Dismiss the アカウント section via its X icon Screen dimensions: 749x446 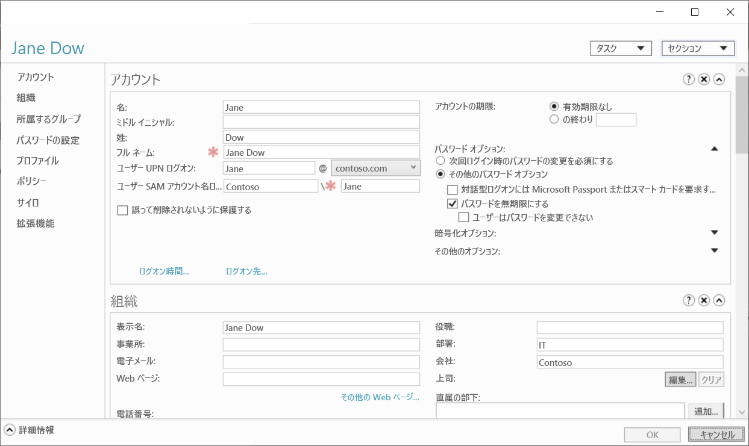(x=703, y=79)
